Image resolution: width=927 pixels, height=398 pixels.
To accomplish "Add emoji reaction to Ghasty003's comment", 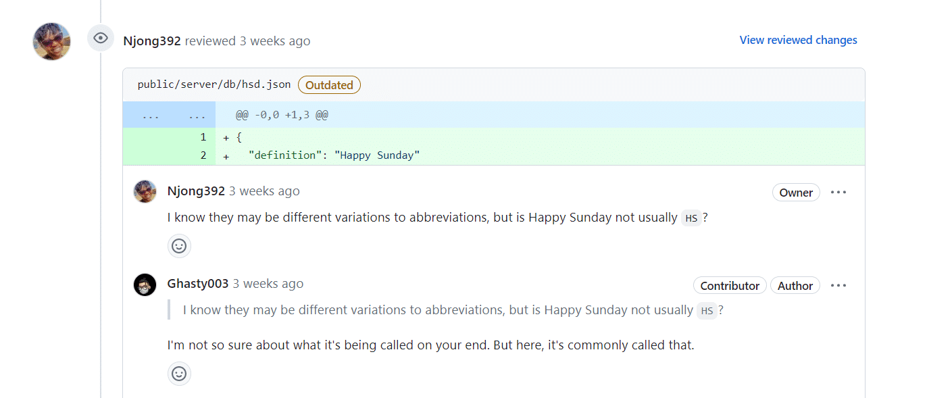I will pos(179,373).
